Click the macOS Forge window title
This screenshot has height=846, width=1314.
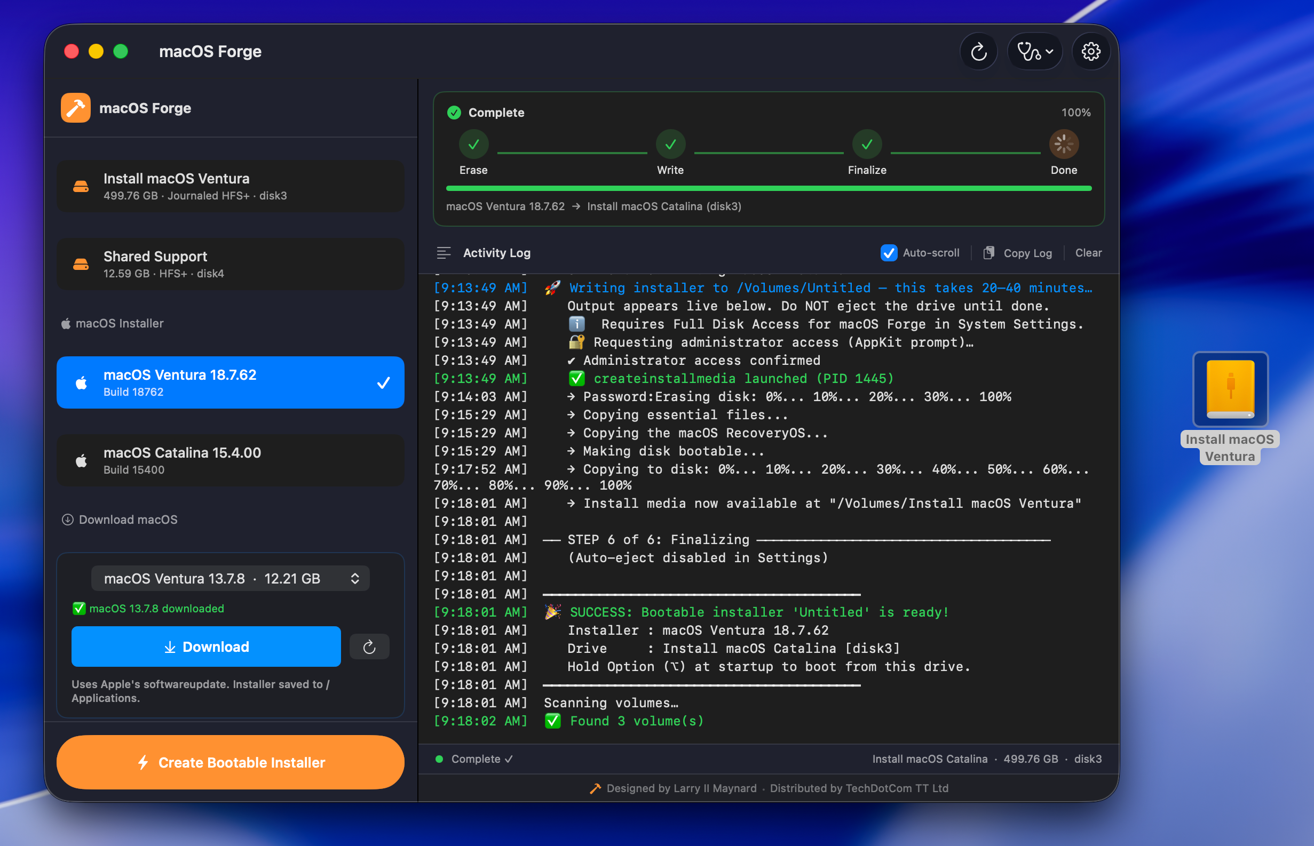pos(210,52)
